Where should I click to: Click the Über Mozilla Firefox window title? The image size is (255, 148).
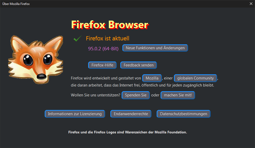(x=16, y=4)
